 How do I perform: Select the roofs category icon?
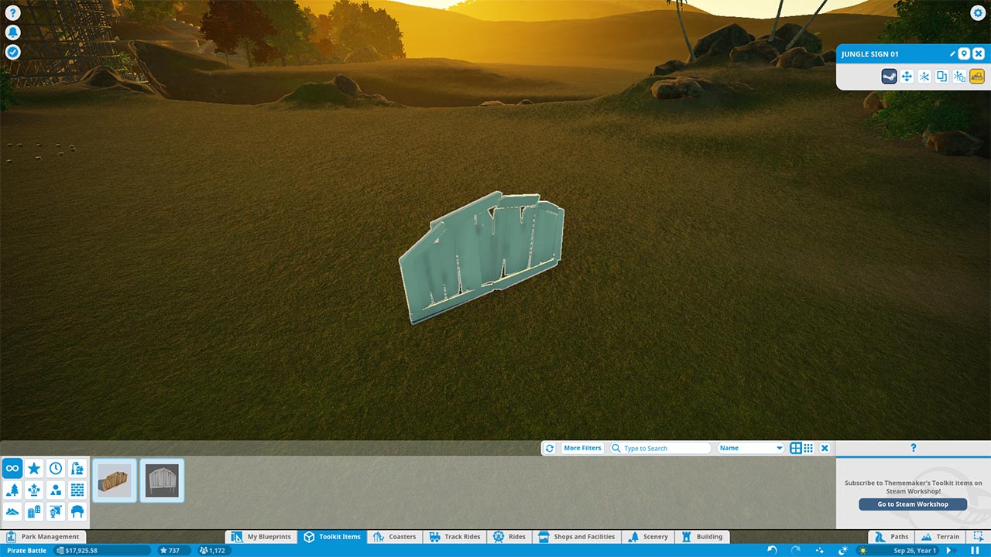[x=12, y=511]
